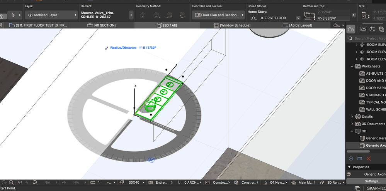Viewport: 386px width, 191px height.
Task: Open the Main M... dropdown in bottom bar
Action: [x=304, y=183]
